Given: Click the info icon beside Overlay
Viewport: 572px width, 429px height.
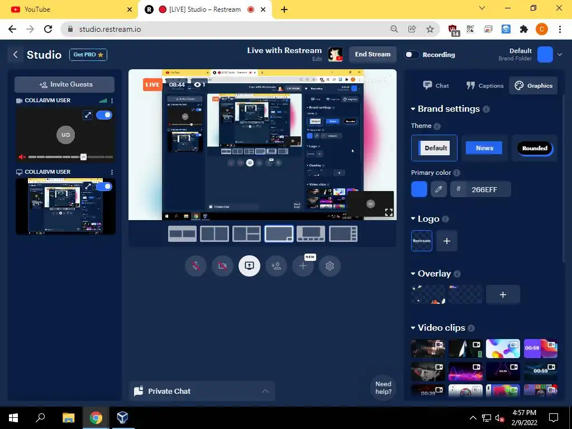Looking at the screenshot, I should tap(457, 274).
